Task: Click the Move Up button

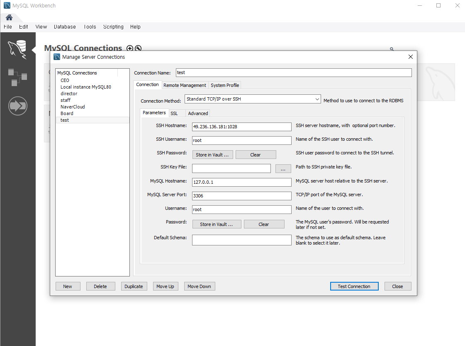Action: 166,286
